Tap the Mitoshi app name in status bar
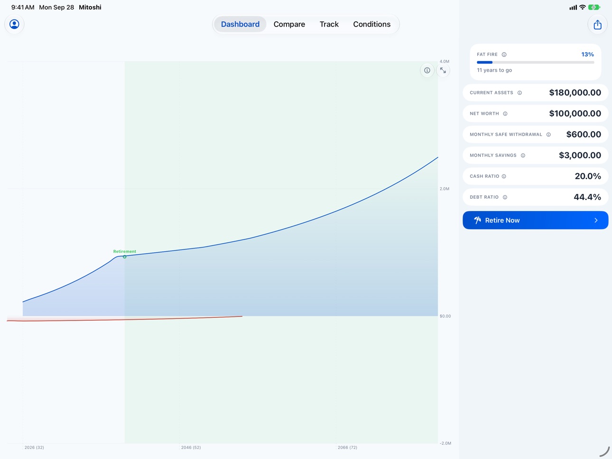 [90, 7]
